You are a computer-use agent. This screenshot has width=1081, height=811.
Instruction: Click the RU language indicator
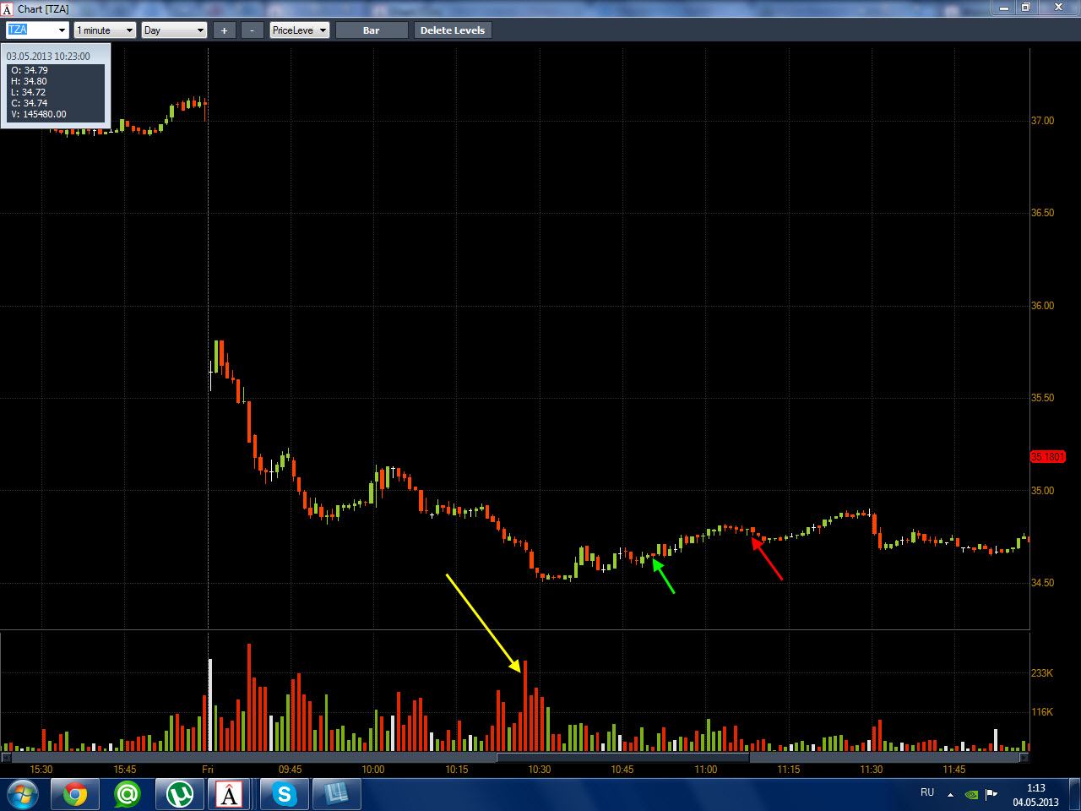(927, 792)
